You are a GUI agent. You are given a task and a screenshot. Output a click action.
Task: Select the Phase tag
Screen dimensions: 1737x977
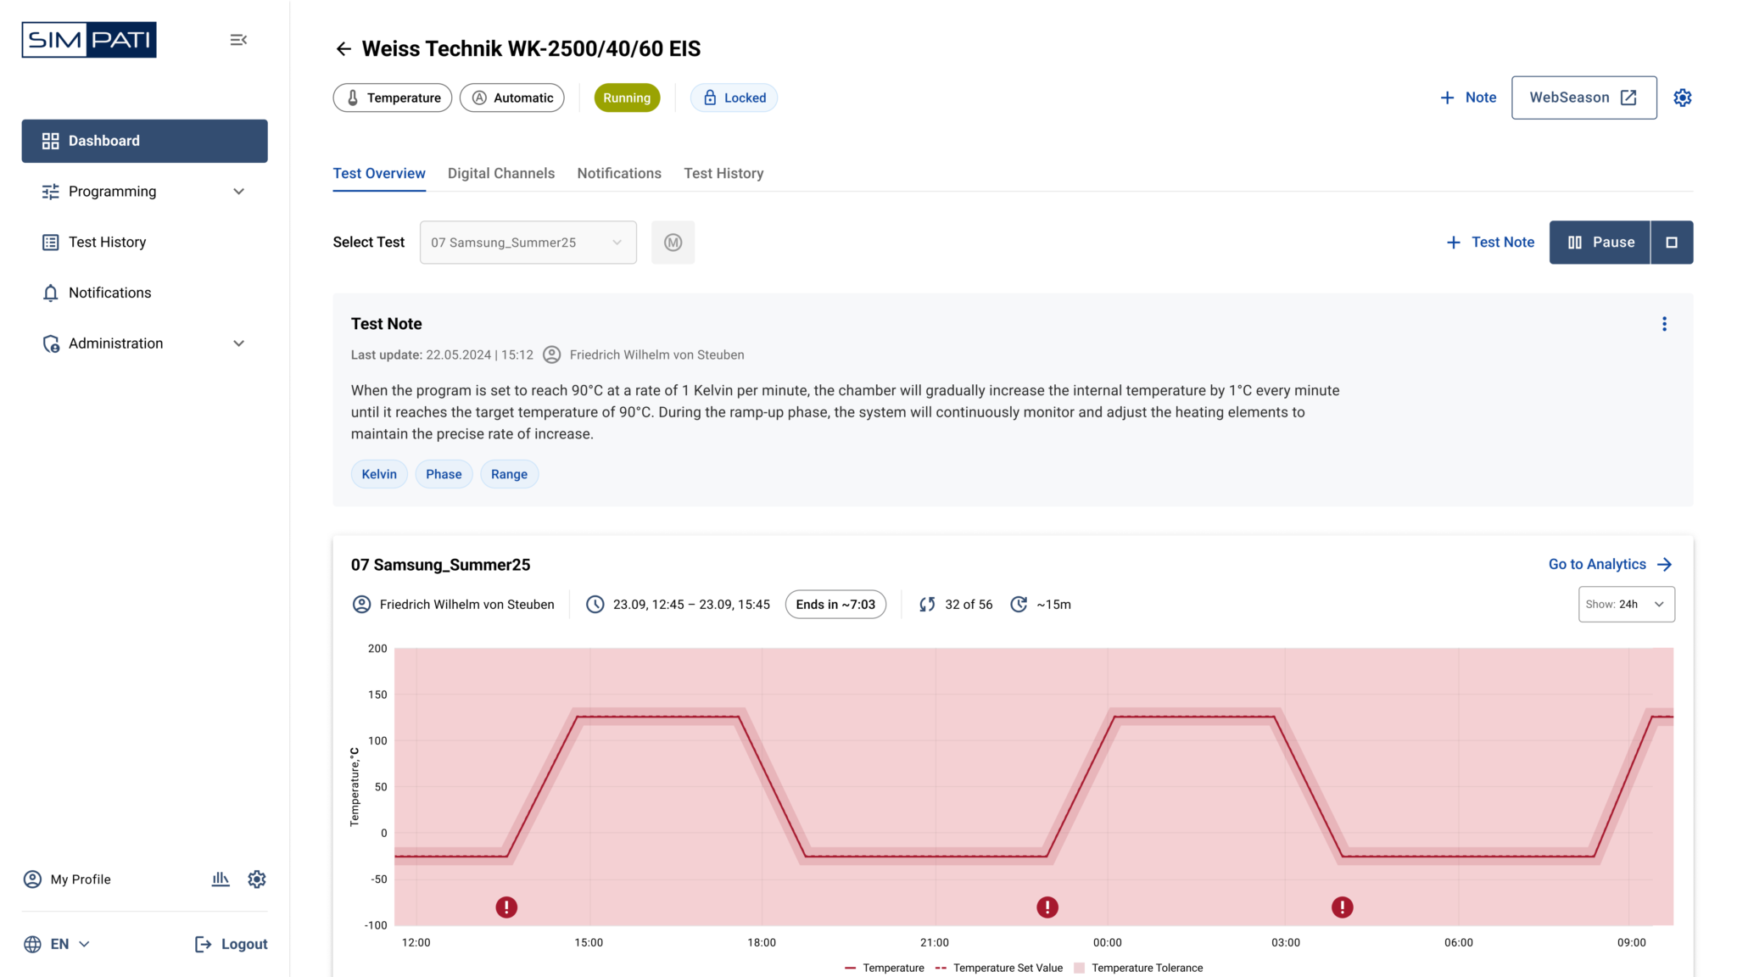444,474
